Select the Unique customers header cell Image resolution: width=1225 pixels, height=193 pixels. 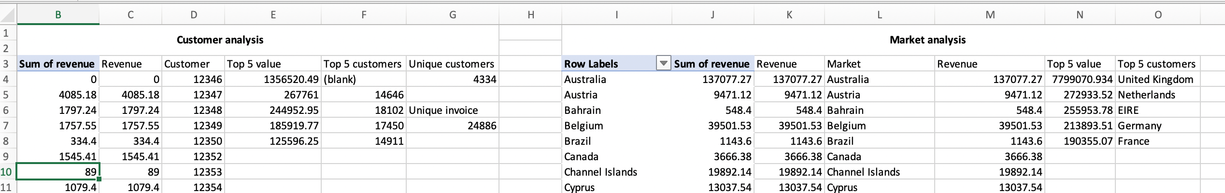[x=452, y=64]
